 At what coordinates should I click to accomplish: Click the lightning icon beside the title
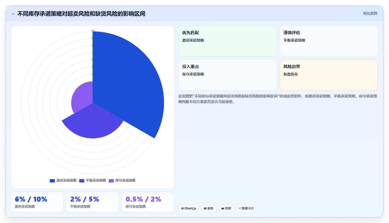(x=13, y=14)
